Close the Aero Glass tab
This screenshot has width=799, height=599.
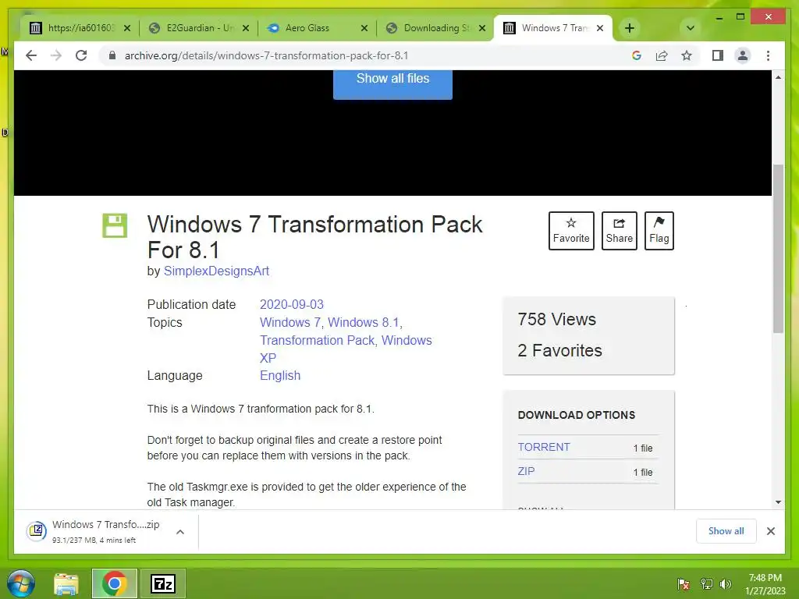point(364,28)
